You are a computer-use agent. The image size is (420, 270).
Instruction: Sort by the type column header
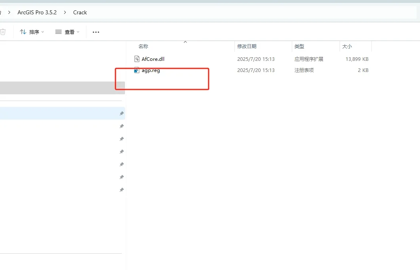(x=299, y=46)
